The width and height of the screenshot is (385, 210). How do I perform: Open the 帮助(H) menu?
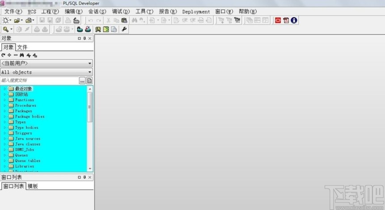[248, 12]
